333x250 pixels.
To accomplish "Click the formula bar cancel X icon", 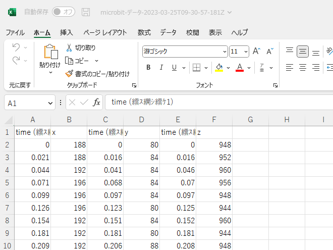I will click(72, 103).
